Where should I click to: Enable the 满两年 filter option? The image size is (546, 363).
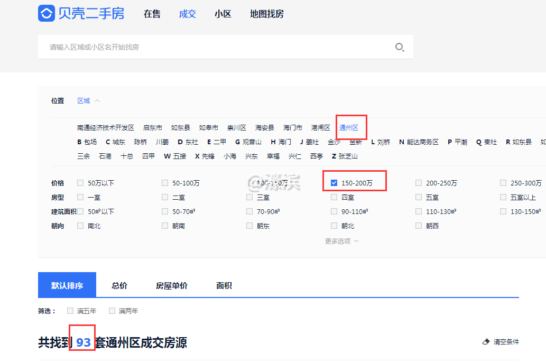112,311
